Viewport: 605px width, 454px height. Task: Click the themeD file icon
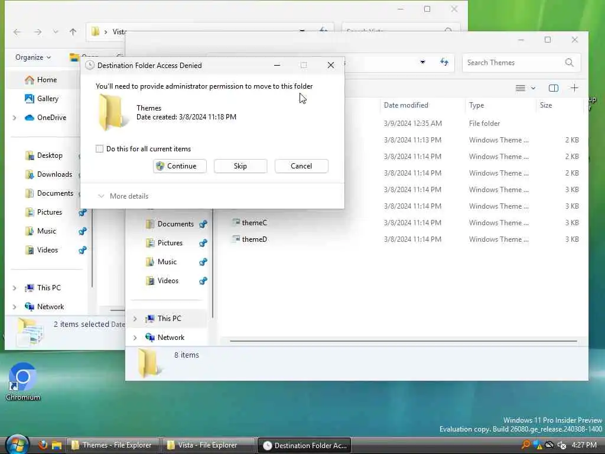(235, 239)
